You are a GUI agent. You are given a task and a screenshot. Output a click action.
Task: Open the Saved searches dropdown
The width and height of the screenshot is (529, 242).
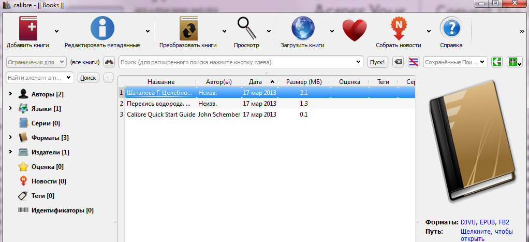[x=482, y=62]
